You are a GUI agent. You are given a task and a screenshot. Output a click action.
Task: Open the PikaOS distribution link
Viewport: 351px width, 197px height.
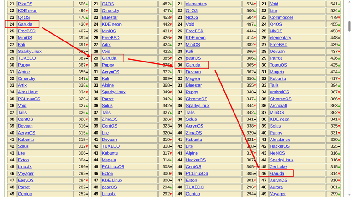click(25, 4)
